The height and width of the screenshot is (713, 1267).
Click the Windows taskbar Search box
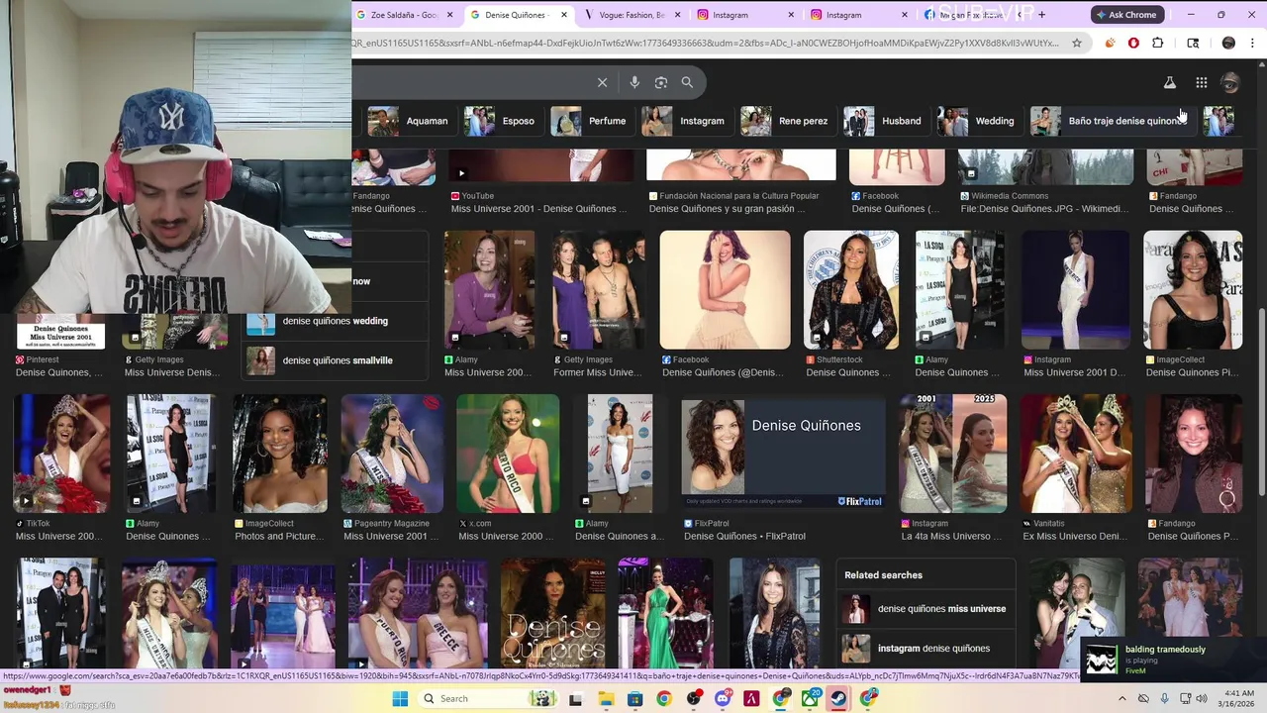(487, 698)
